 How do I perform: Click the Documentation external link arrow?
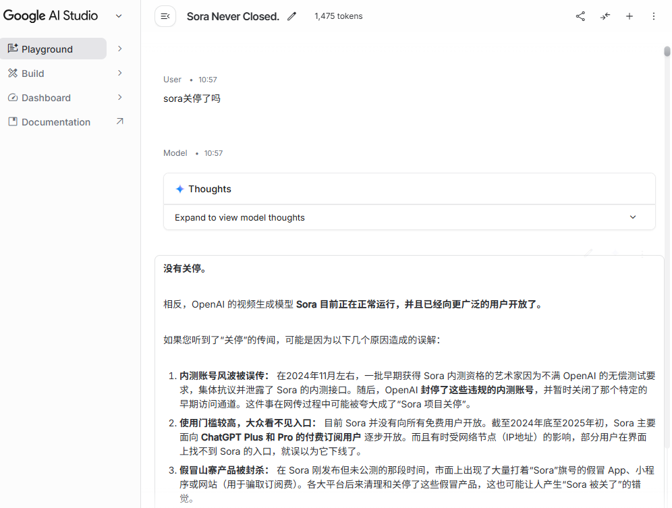click(120, 121)
